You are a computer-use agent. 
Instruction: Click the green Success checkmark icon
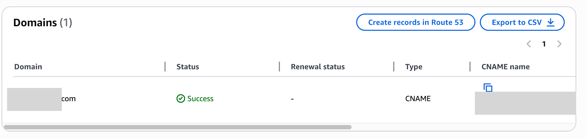(x=180, y=99)
